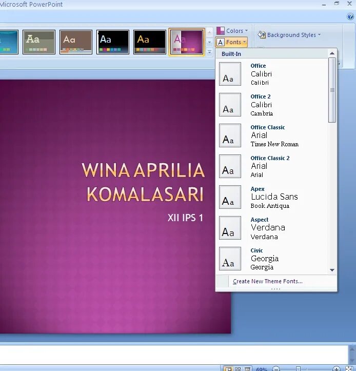356x371 pixels.
Task: Click the Office Classic preview Aa icon
Action: click(230, 135)
